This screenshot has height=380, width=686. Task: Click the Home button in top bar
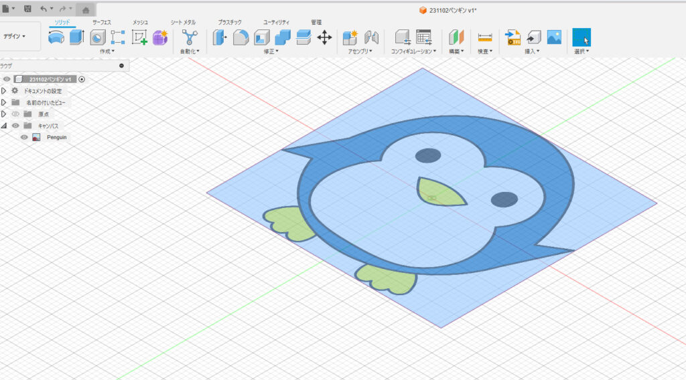pyautogui.click(x=86, y=9)
